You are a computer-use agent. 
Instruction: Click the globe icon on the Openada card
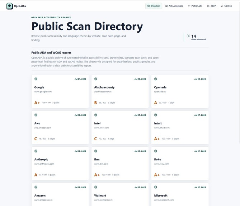[x=155, y=79]
